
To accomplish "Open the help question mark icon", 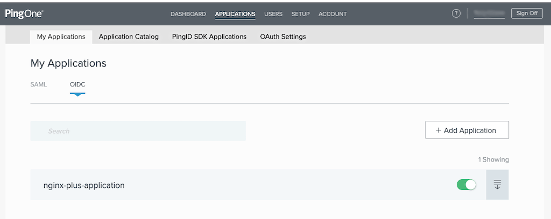I will coord(456,13).
